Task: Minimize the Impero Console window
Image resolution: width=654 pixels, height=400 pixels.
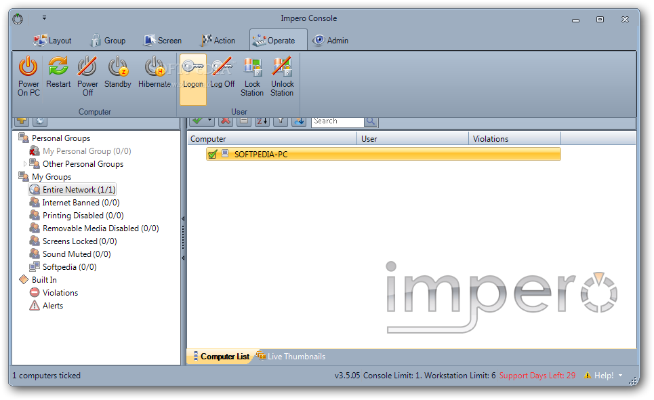Action: 575,20
